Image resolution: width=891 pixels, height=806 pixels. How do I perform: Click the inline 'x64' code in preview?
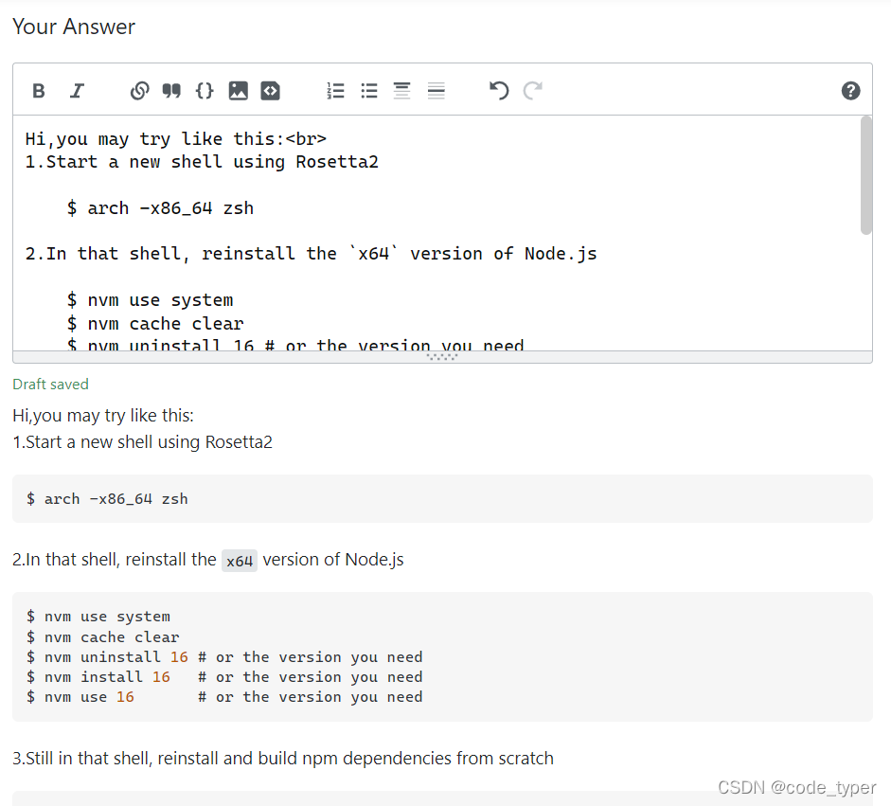click(x=240, y=561)
